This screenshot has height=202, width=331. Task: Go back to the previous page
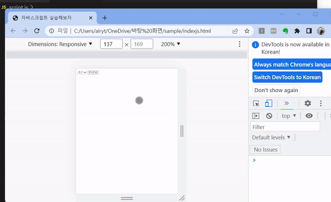[x=13, y=31]
